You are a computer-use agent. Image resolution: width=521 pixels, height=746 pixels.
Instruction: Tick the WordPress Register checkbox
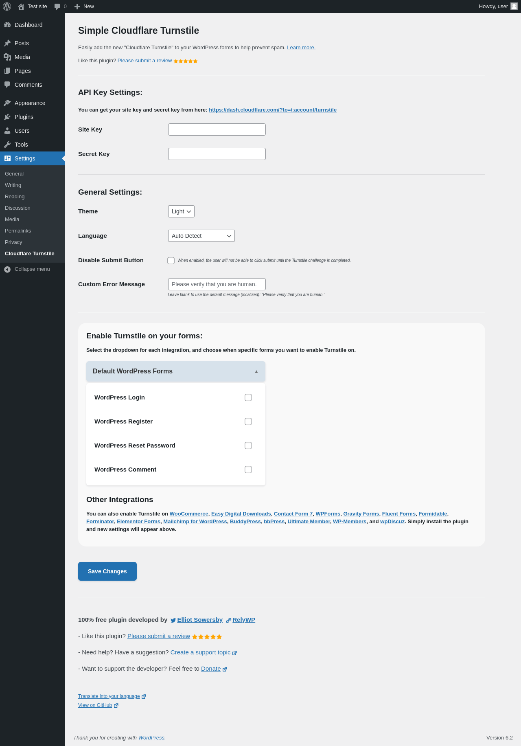pyautogui.click(x=248, y=421)
